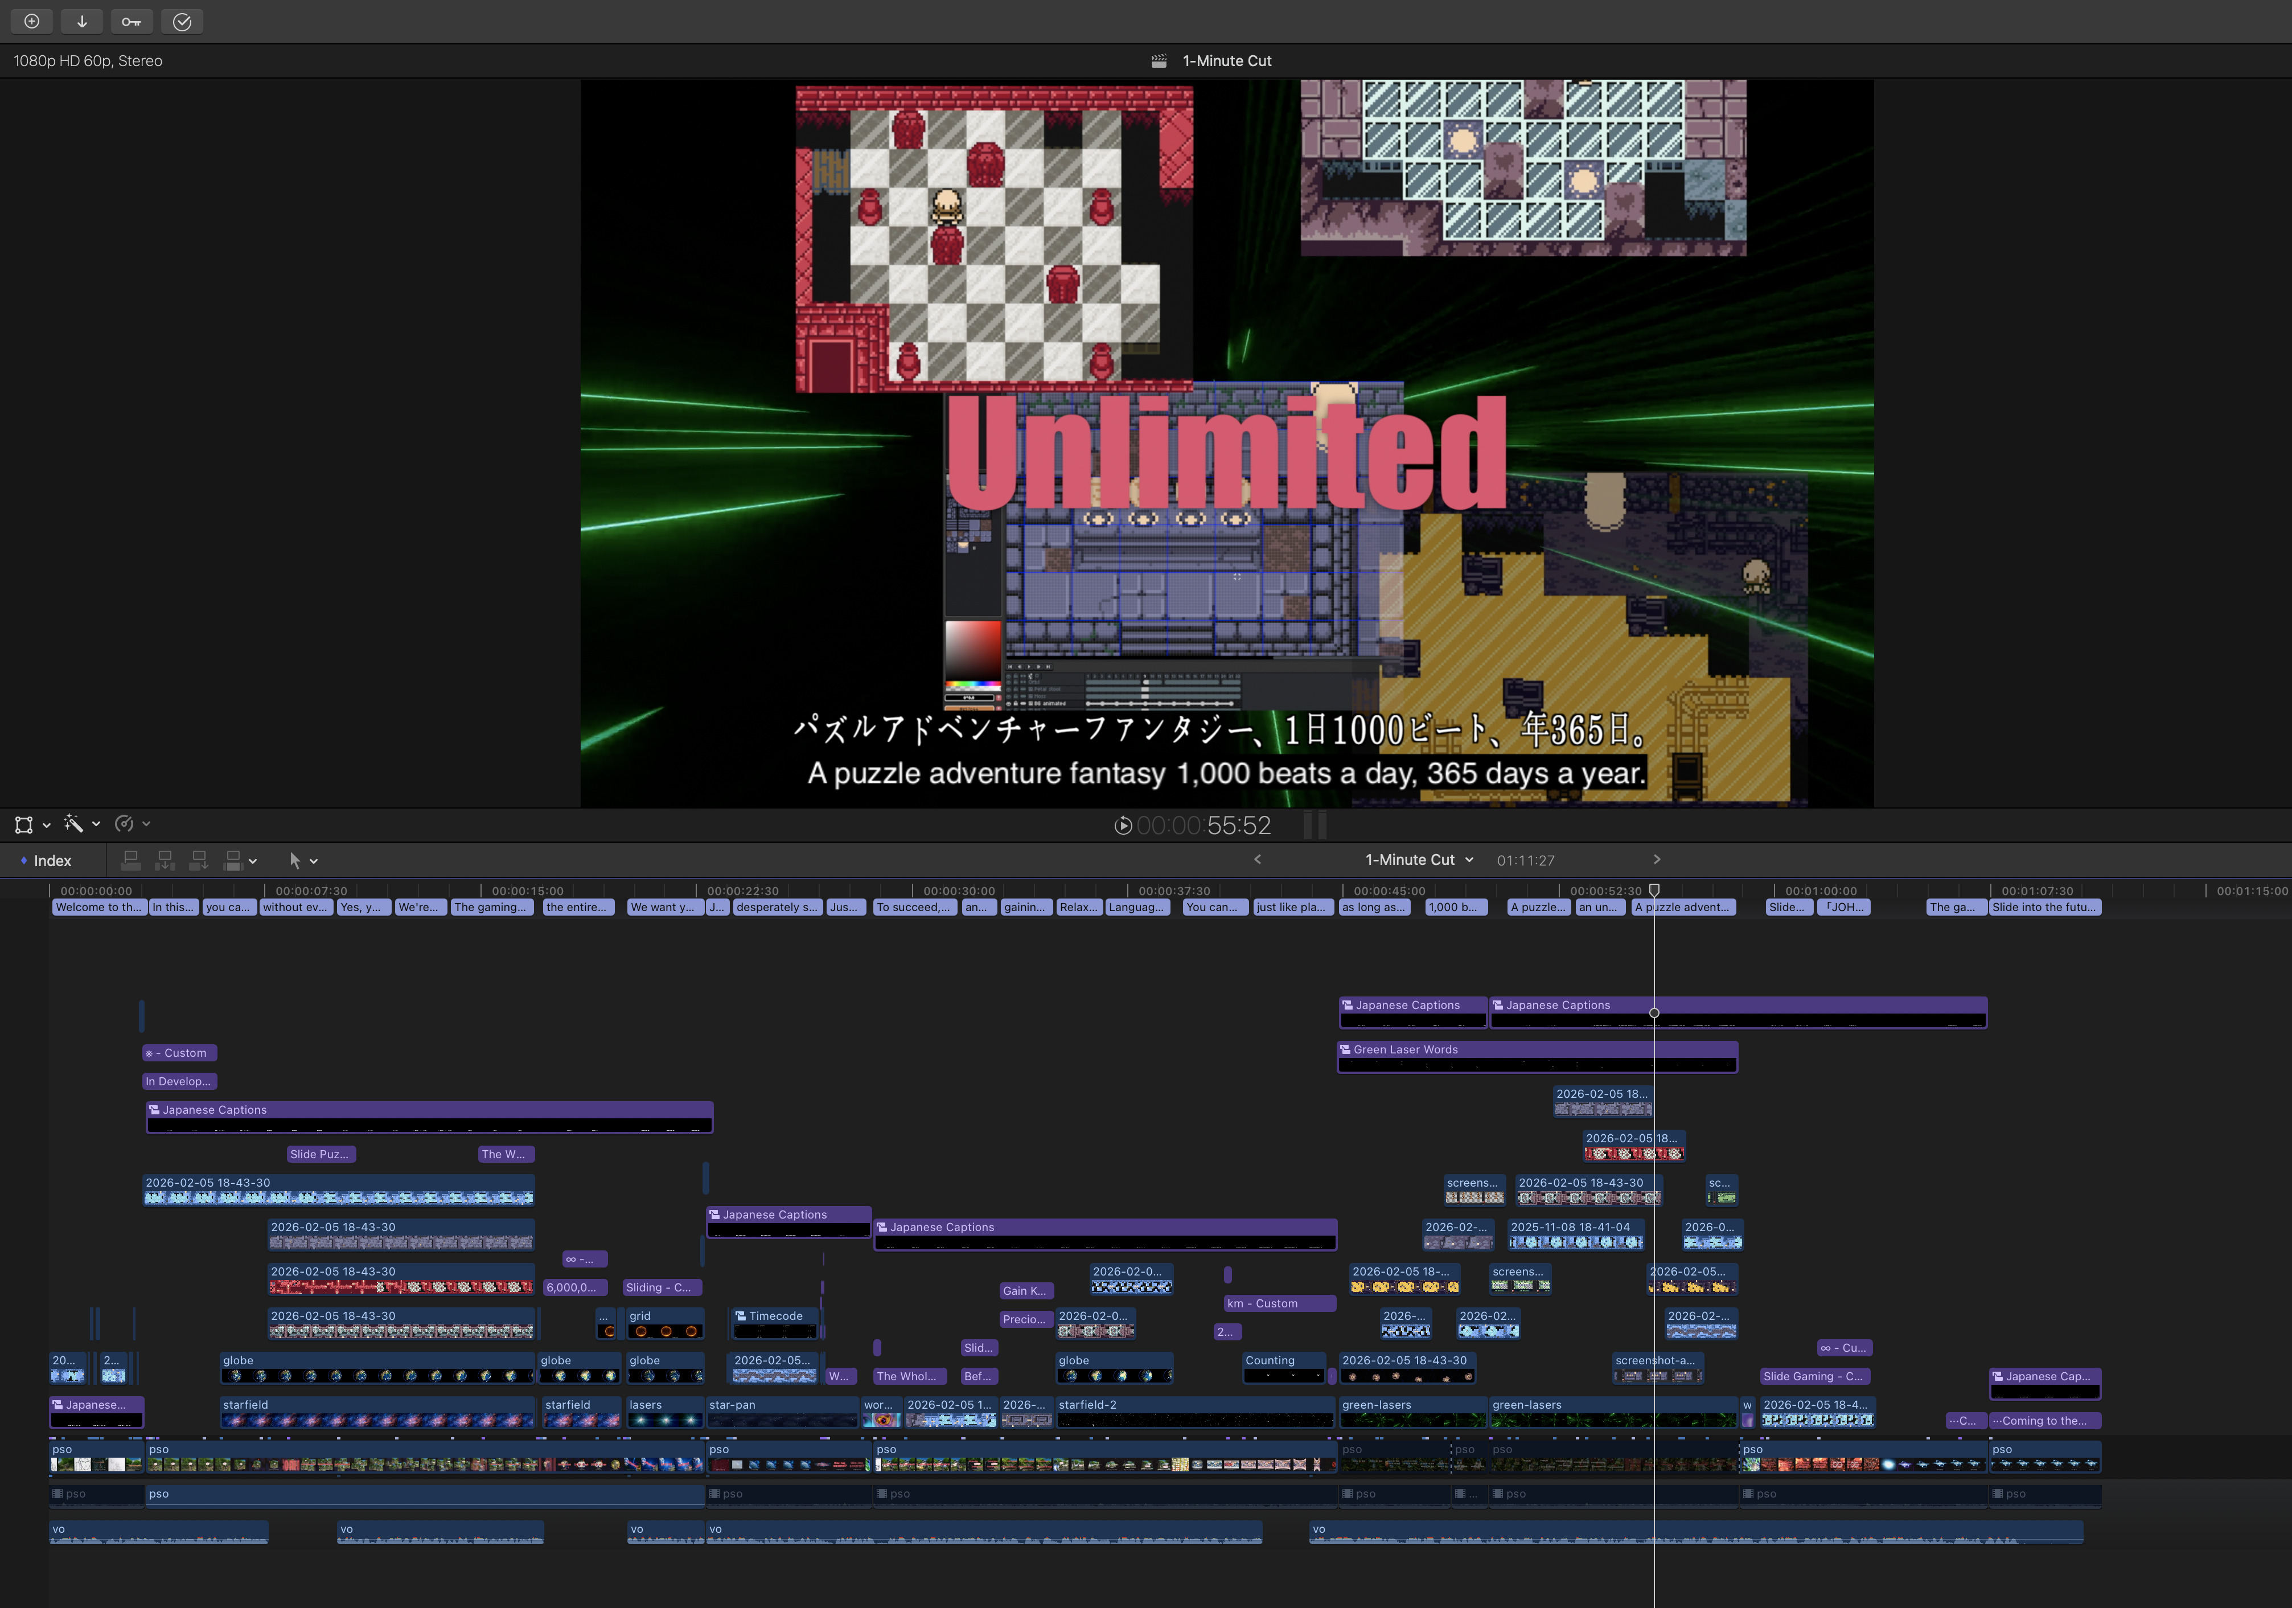2292x1608 pixels.
Task: Click the play button beside the timecode
Action: (x=1122, y=826)
